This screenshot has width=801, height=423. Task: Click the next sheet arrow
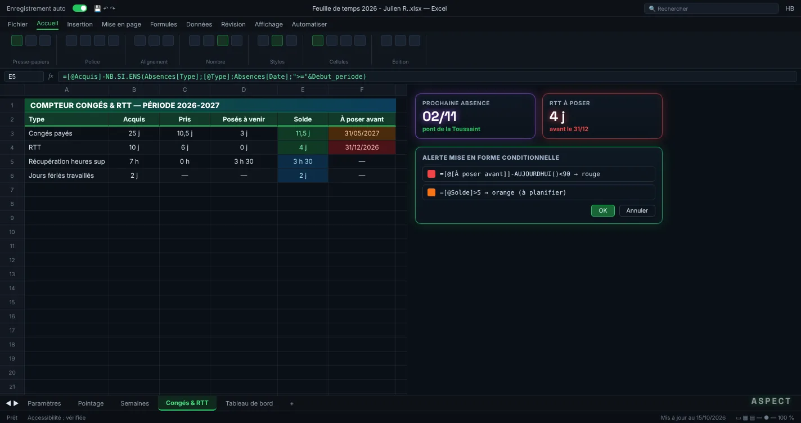16,403
